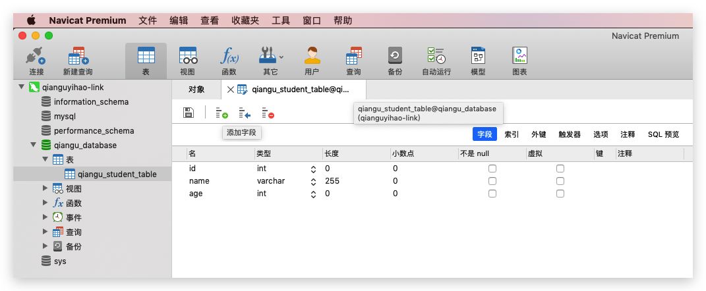The width and height of the screenshot is (706, 291).
Task: Open the 窗口 menu
Action: [312, 20]
